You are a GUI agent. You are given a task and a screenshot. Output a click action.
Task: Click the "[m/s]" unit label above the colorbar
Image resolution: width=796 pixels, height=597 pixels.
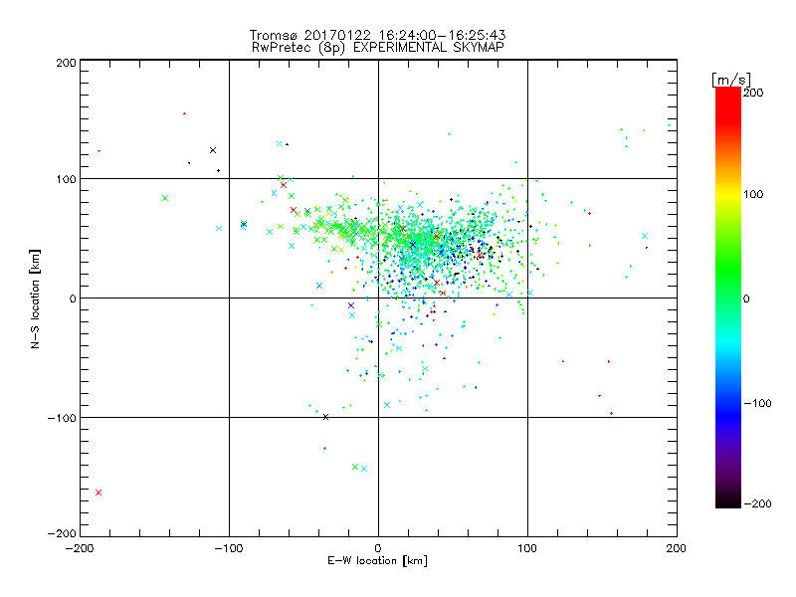(x=730, y=80)
